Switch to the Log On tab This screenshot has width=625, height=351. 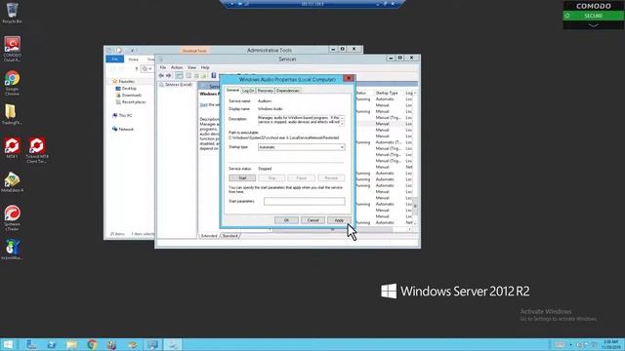pyautogui.click(x=248, y=91)
